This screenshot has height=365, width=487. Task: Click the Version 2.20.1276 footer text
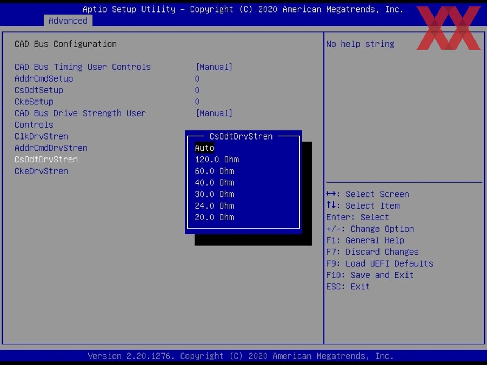coord(241,356)
